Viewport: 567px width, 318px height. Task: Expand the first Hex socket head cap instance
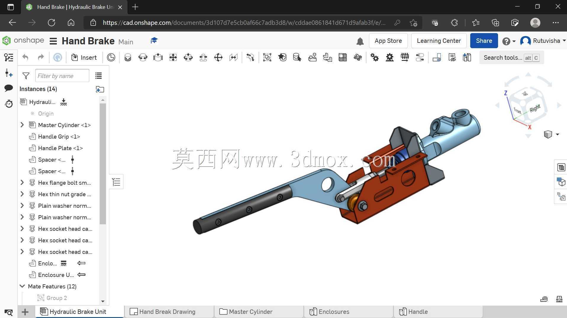[22, 229]
